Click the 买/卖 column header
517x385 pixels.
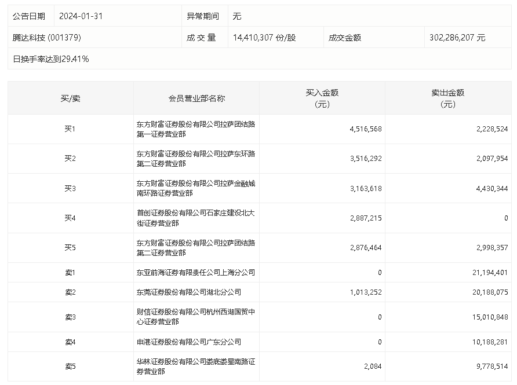70,98
